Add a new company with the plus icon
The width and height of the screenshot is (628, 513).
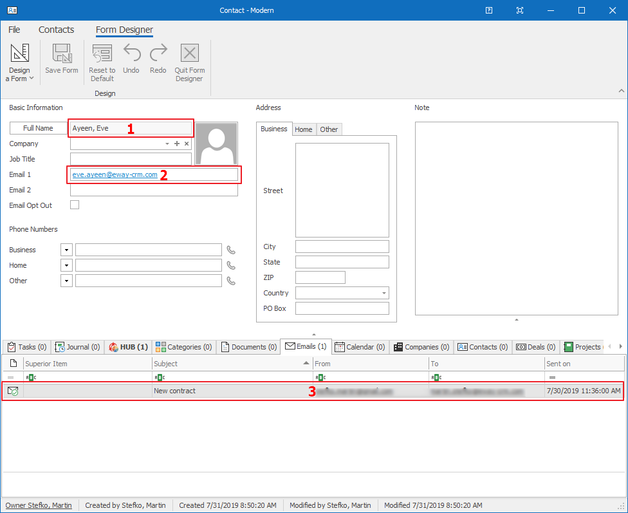point(177,144)
